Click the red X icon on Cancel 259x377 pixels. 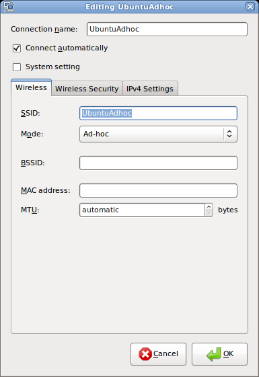pyautogui.click(x=145, y=354)
